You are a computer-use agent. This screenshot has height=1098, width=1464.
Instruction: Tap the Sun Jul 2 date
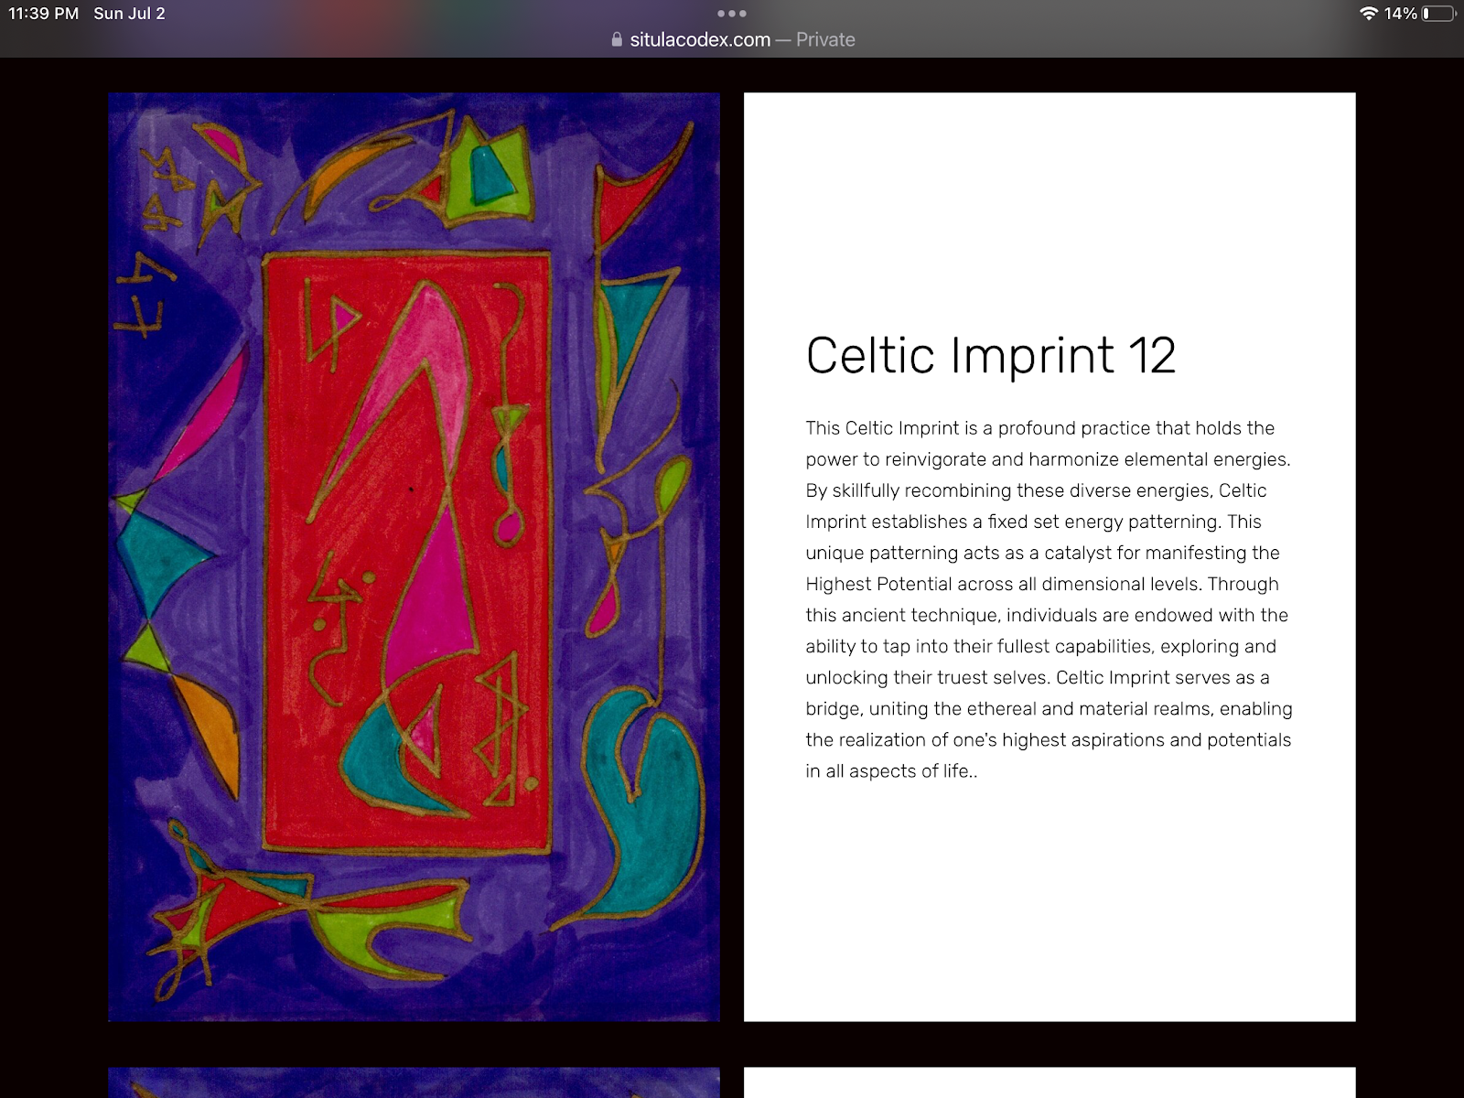(129, 14)
